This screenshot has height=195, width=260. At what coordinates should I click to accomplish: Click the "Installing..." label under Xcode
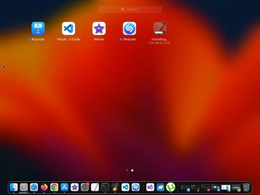tap(160, 39)
